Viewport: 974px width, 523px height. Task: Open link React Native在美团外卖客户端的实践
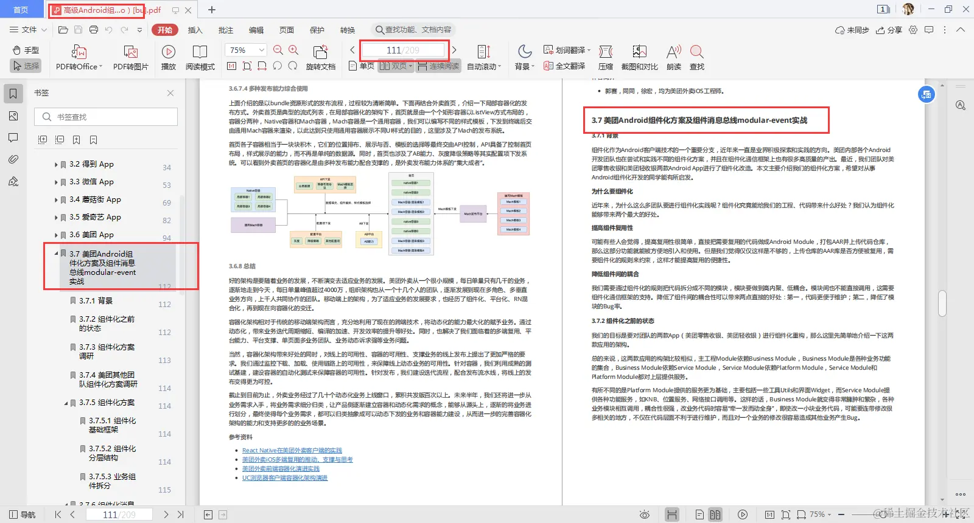point(292,451)
